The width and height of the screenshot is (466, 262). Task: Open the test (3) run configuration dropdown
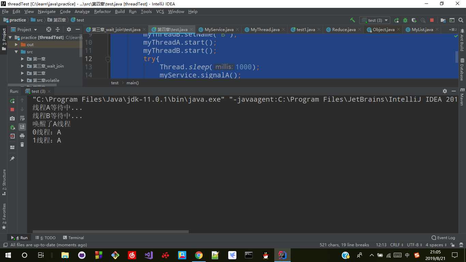pyautogui.click(x=375, y=20)
